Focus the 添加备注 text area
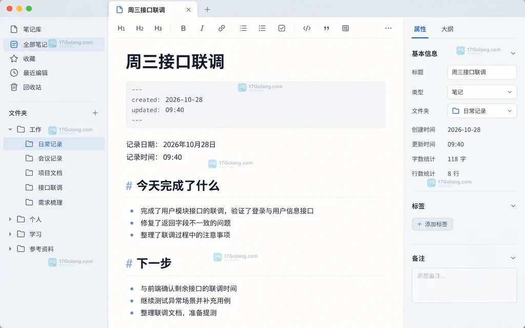This screenshot has height=328, width=525. pos(465,285)
